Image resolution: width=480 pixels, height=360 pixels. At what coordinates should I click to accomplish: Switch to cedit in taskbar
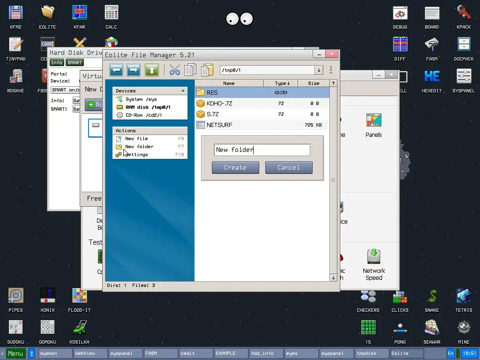coord(195,353)
